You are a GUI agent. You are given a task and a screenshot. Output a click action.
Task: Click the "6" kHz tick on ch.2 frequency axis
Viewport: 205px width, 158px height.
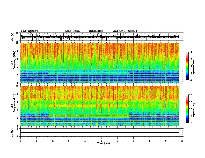coord(18,102)
